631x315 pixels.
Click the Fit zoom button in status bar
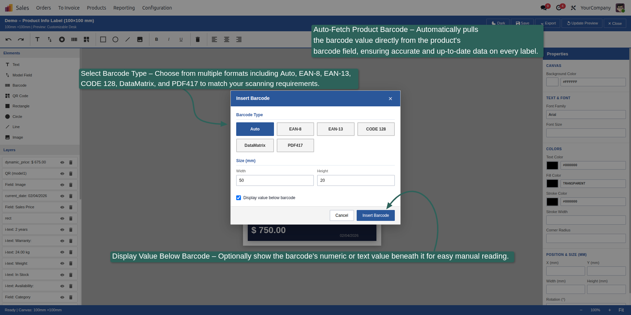621,310
